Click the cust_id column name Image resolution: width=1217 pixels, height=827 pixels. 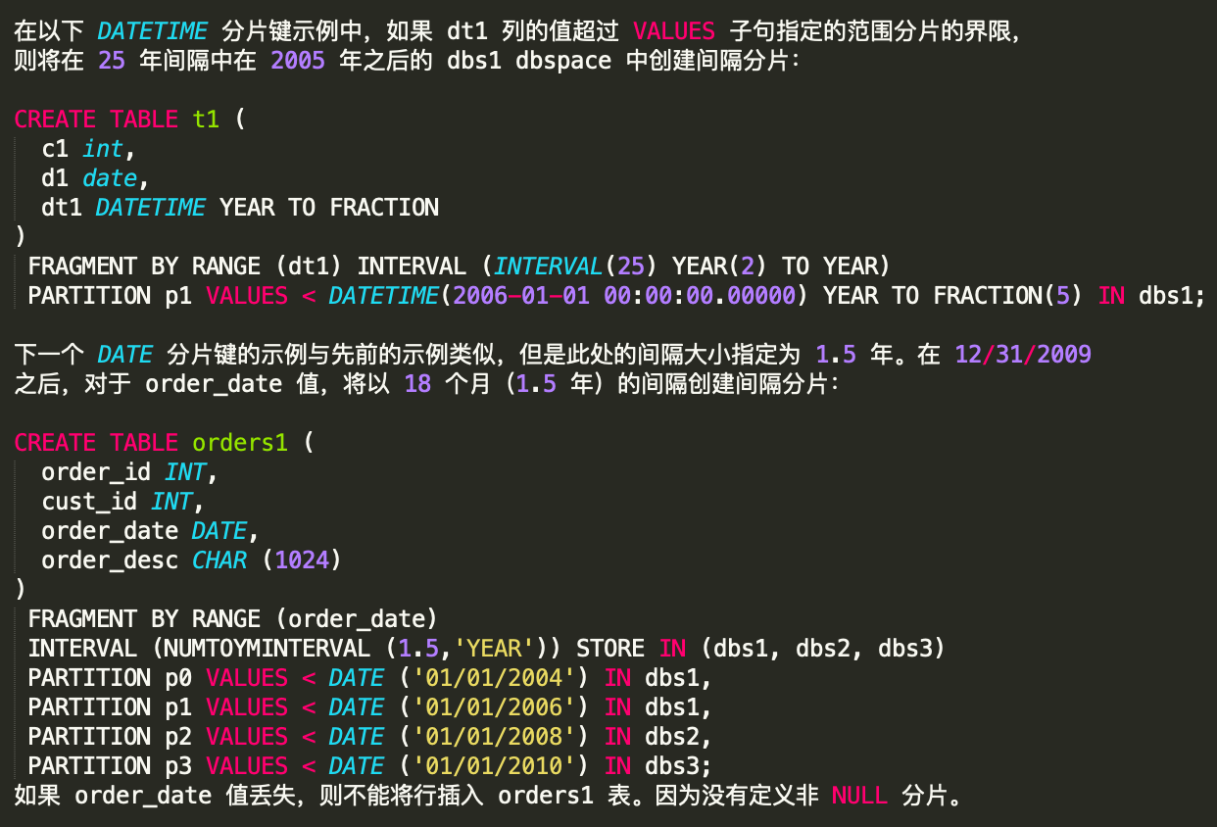(89, 502)
